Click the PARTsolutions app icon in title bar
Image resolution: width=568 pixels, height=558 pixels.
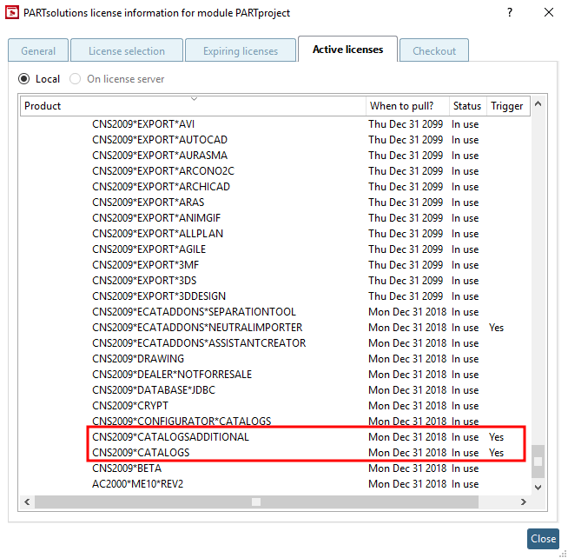(12, 13)
